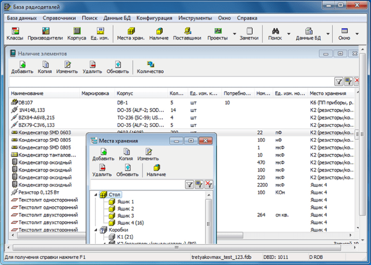Click the Производители toolbar icon

[45, 33]
